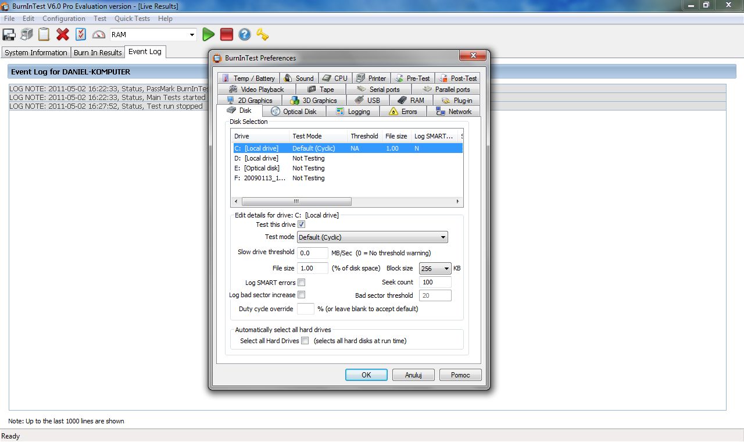Click the Seek count input field
This screenshot has height=442, width=744.
(435, 282)
